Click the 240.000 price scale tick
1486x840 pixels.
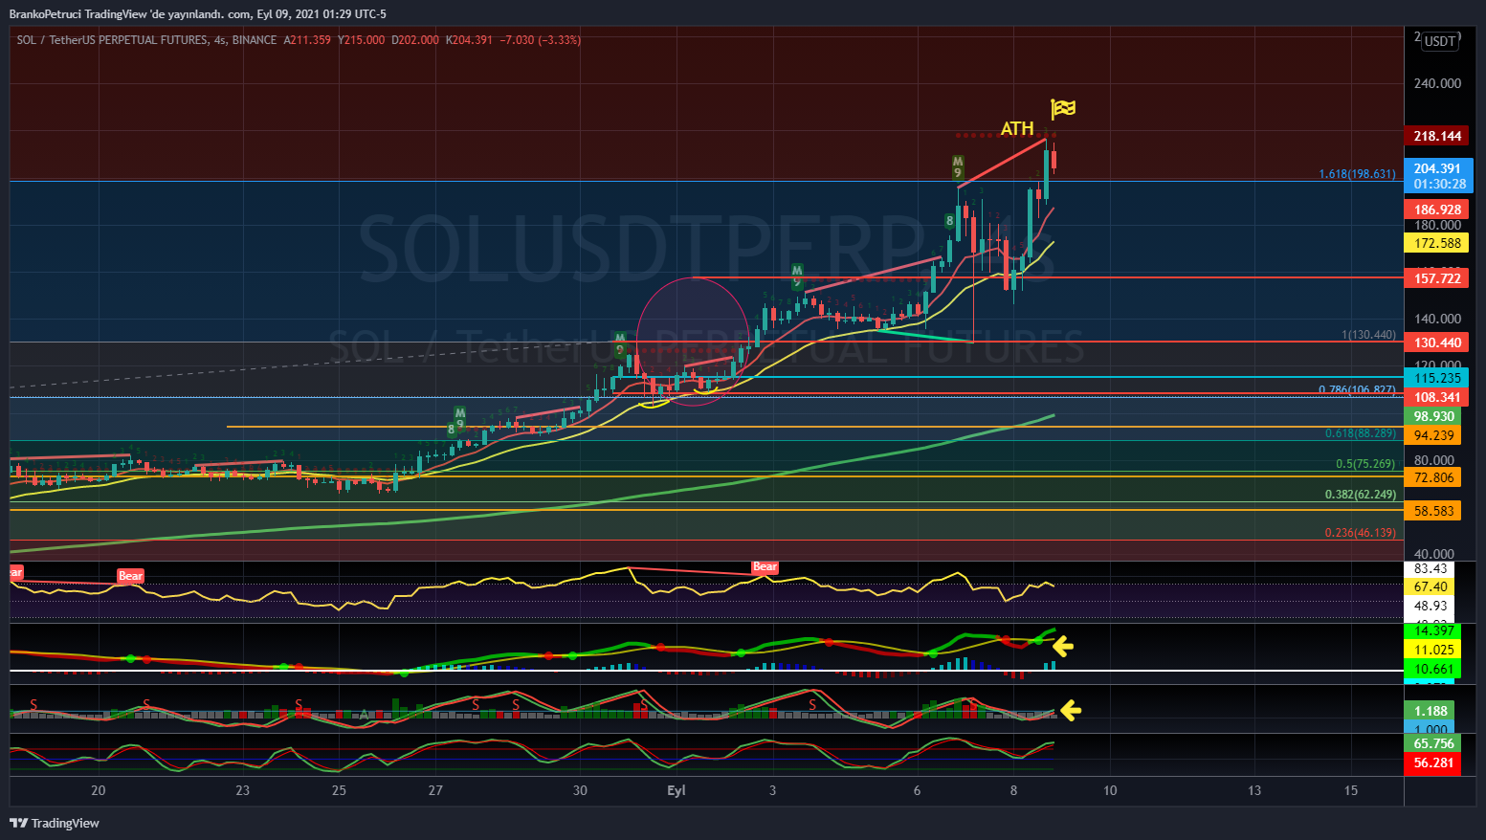(1437, 83)
